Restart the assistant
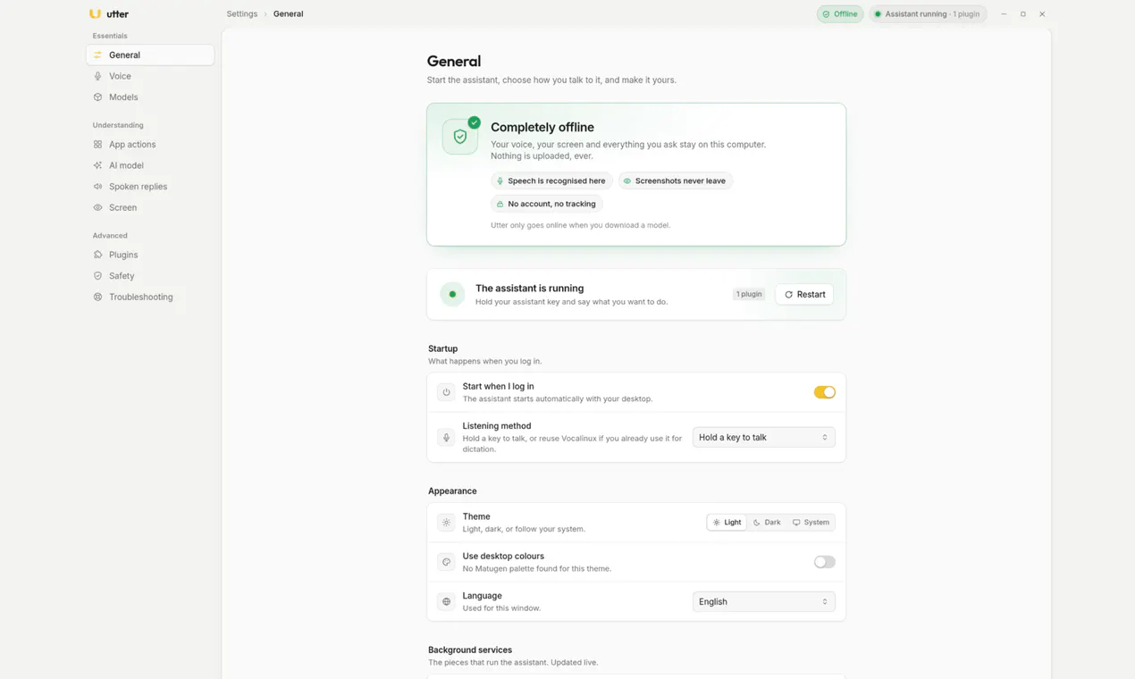1135x679 pixels. (804, 295)
